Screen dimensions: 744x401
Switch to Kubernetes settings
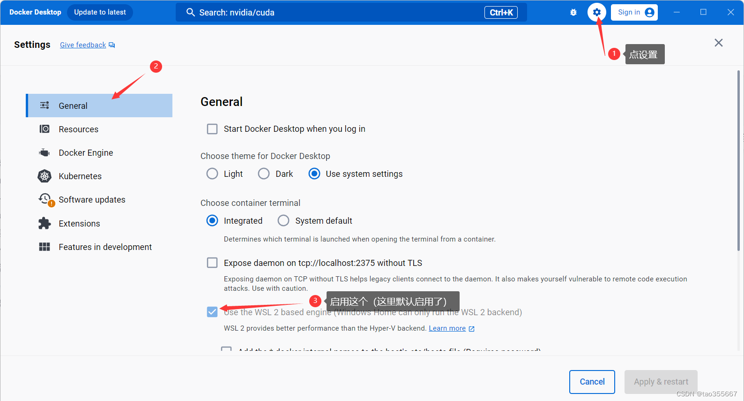(x=99, y=176)
